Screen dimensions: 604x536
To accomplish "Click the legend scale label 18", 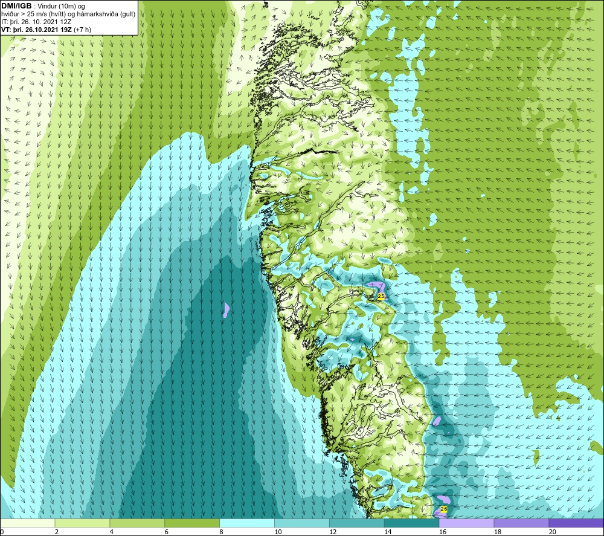I will pos(497,532).
